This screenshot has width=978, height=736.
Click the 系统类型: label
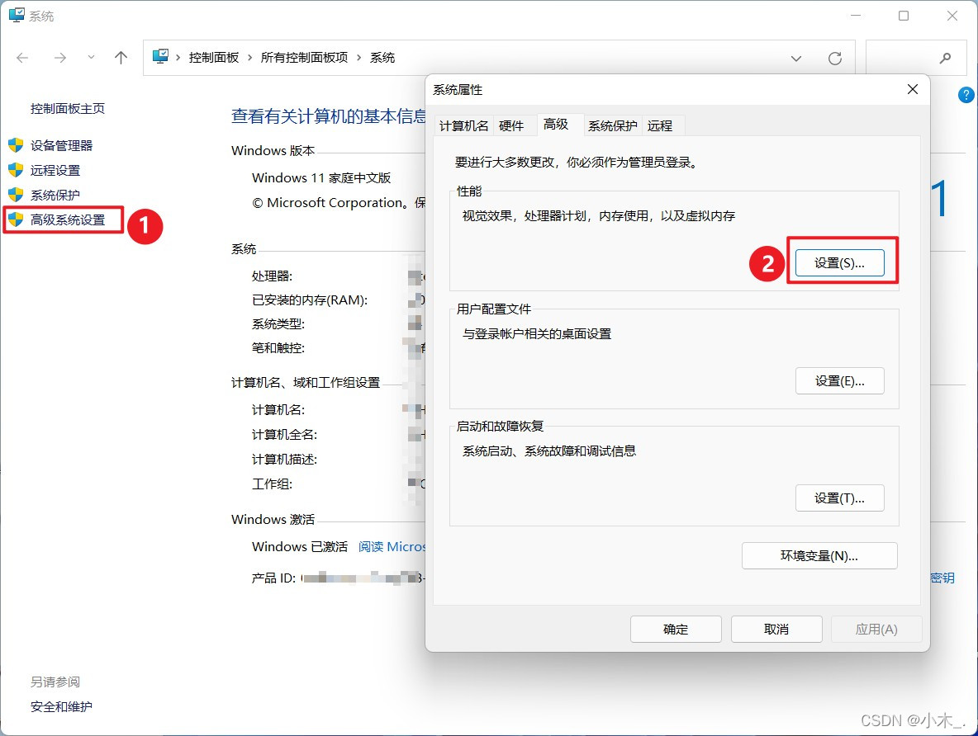click(x=278, y=324)
